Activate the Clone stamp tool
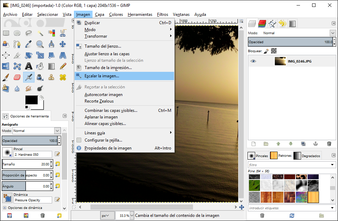The width and height of the screenshot is (338, 221). click(51, 77)
